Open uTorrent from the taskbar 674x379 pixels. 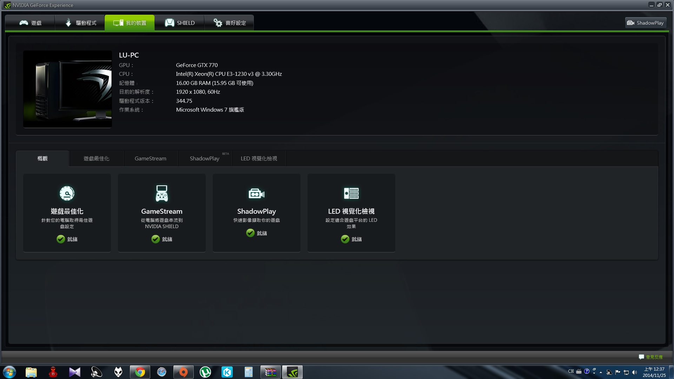pos(205,372)
